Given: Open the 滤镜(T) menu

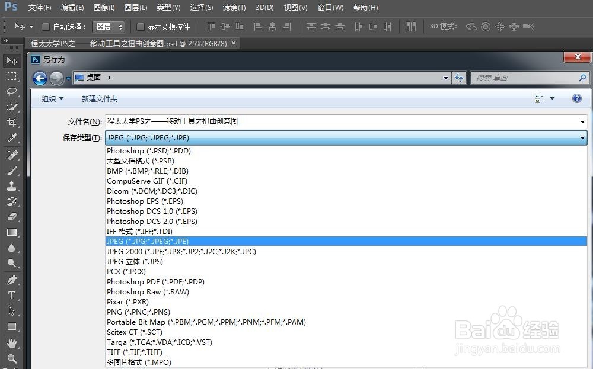Looking at the screenshot, I should tap(234, 8).
